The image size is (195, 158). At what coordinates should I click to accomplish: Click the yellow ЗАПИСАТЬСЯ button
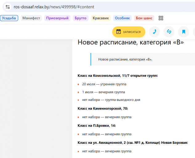[129, 32]
